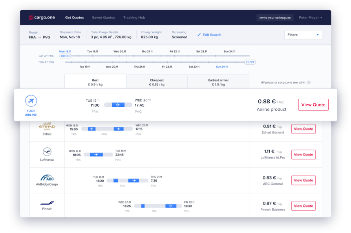Click the 00:00 LAT at FRA slider handle

65,56
